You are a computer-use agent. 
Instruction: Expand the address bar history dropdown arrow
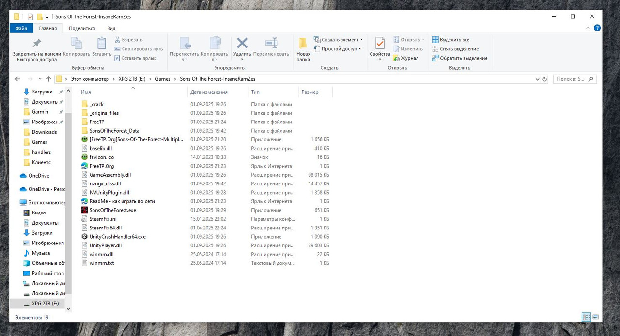click(x=537, y=79)
